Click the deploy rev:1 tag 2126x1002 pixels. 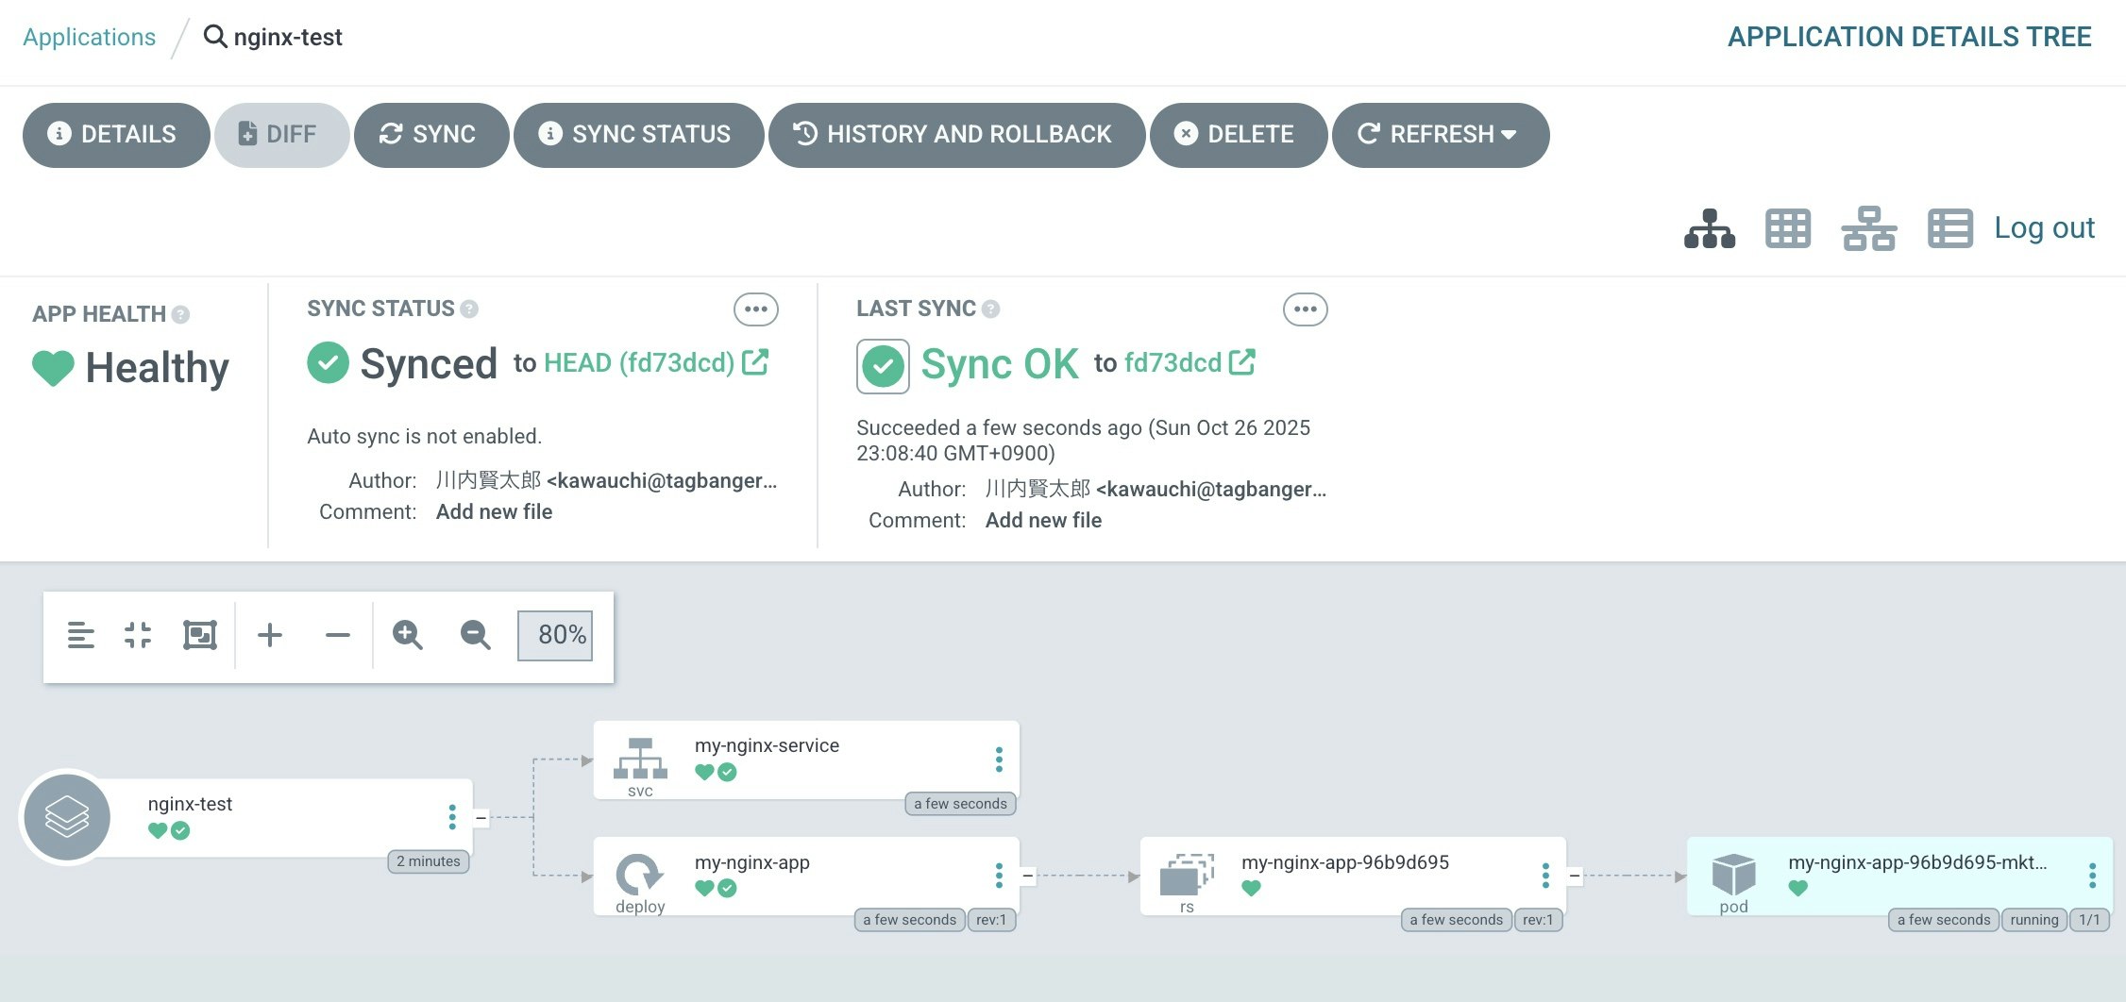[991, 920]
